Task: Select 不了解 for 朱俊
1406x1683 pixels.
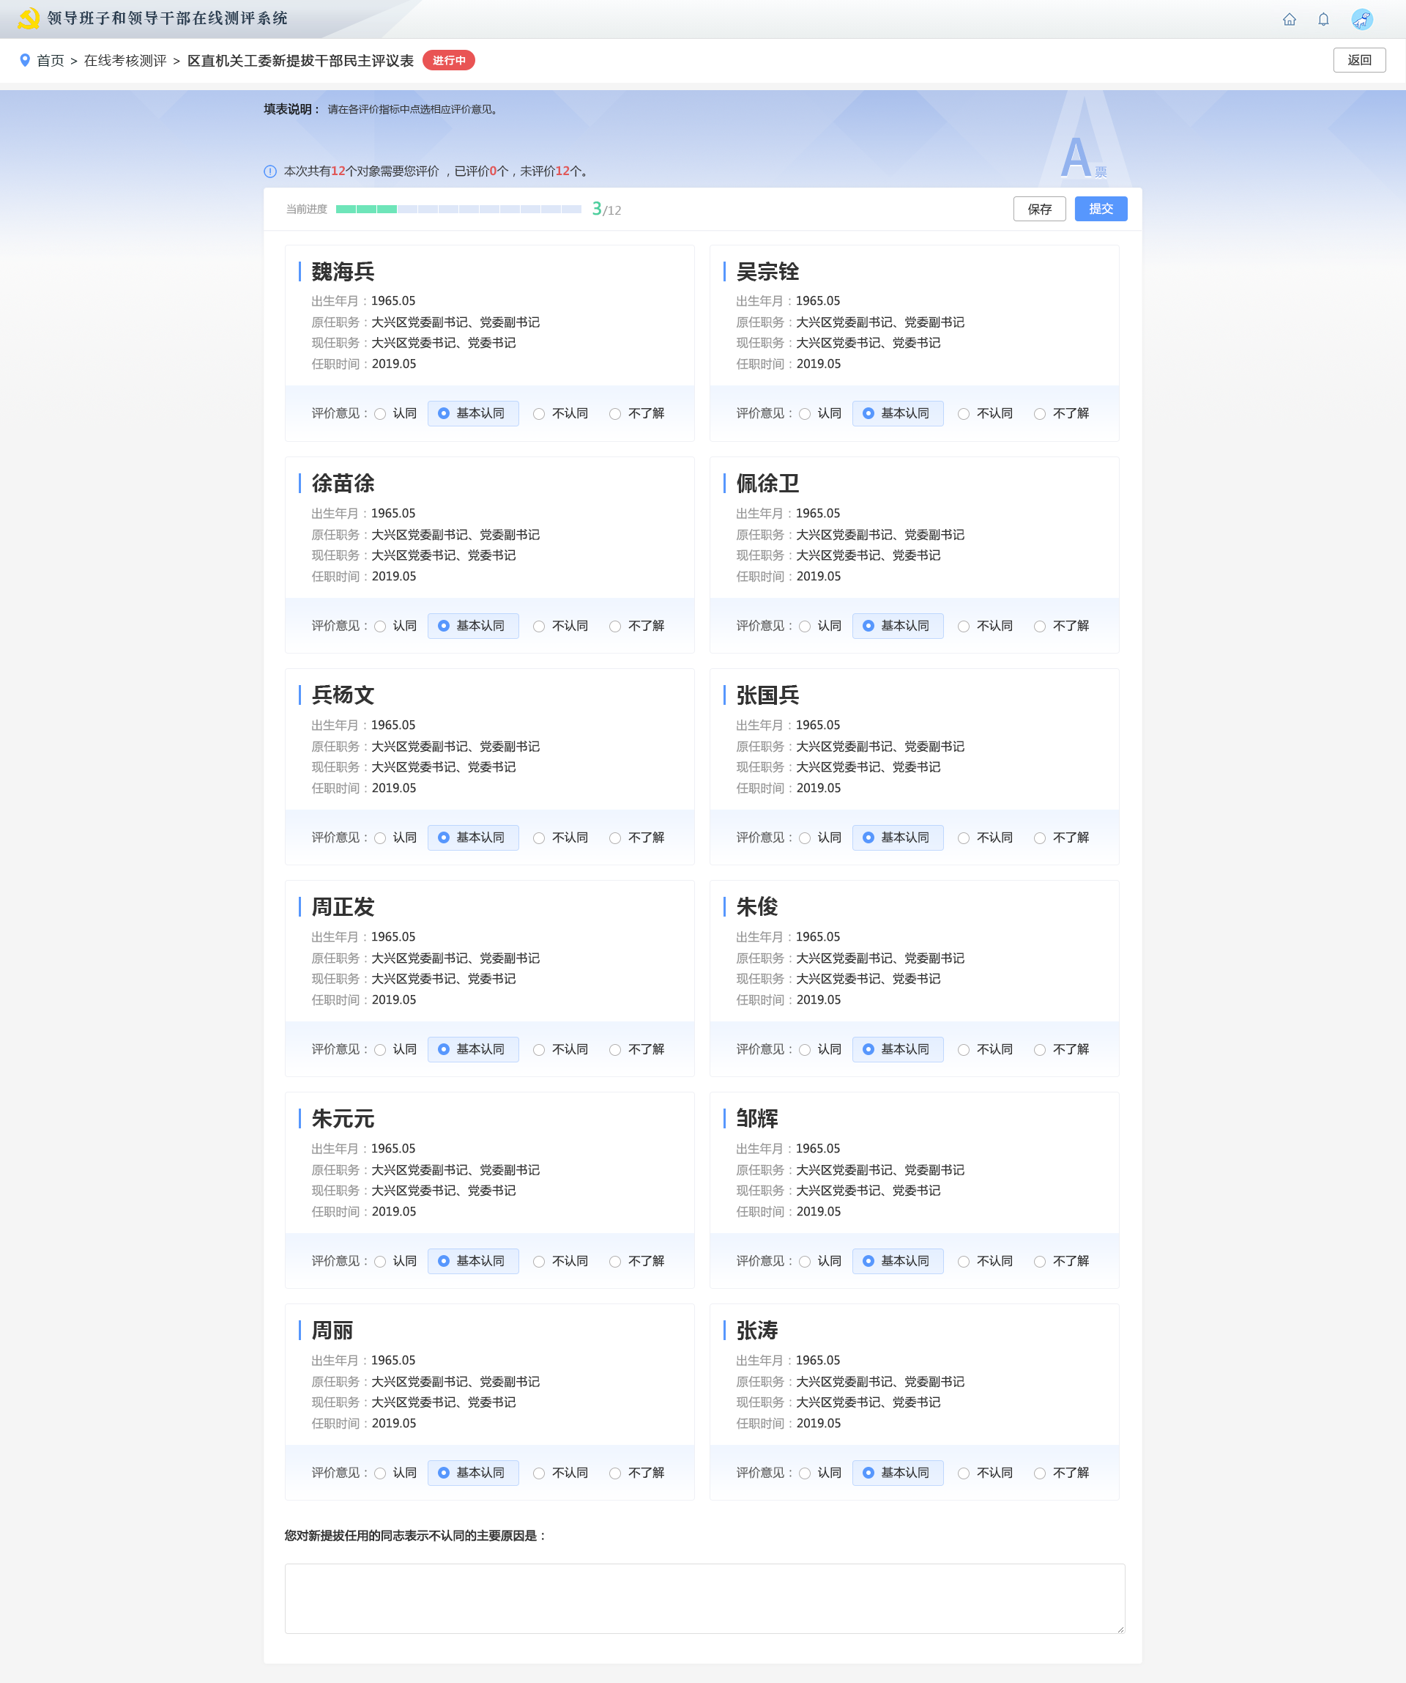Action: 1062,1049
